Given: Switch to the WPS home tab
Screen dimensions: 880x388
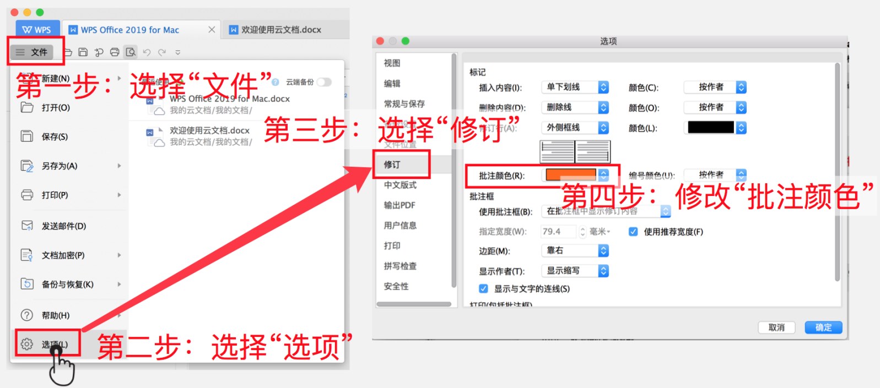Looking at the screenshot, I should tap(38, 30).
